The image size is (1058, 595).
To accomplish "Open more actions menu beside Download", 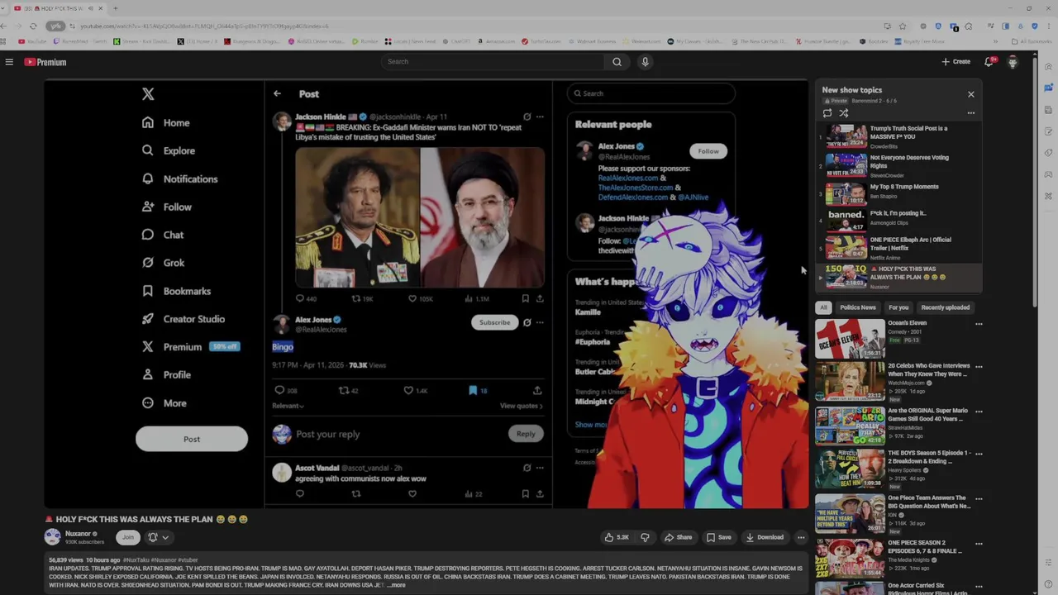I will pos(800,537).
